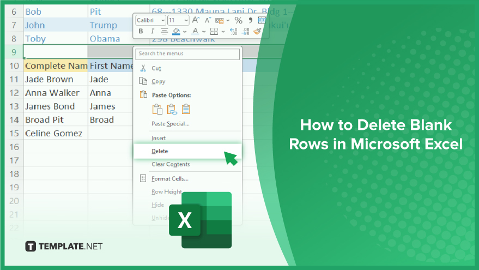Click cell containing Toby
This screenshot has height=270, width=479.
coord(56,39)
